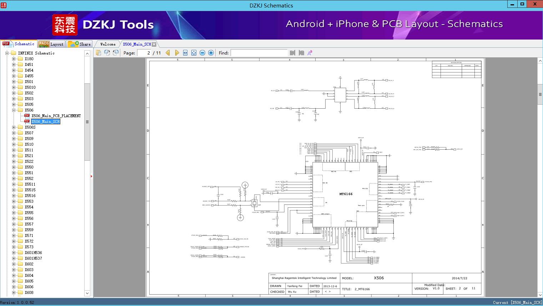Select the X506_Main_SCH tree item
This screenshot has width=543, height=306.
tap(46, 121)
